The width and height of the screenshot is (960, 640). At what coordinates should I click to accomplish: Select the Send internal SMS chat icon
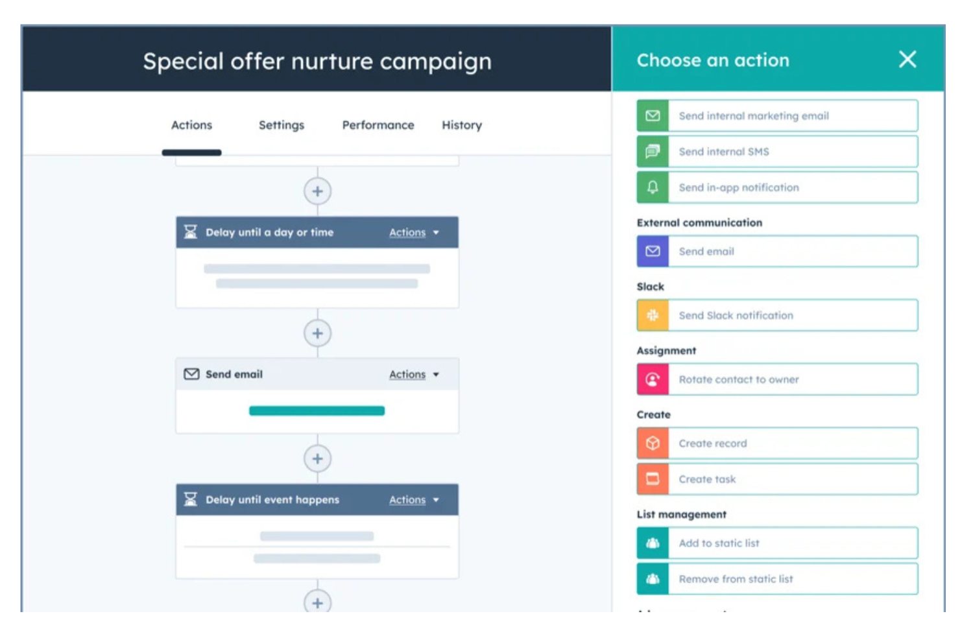[653, 151]
